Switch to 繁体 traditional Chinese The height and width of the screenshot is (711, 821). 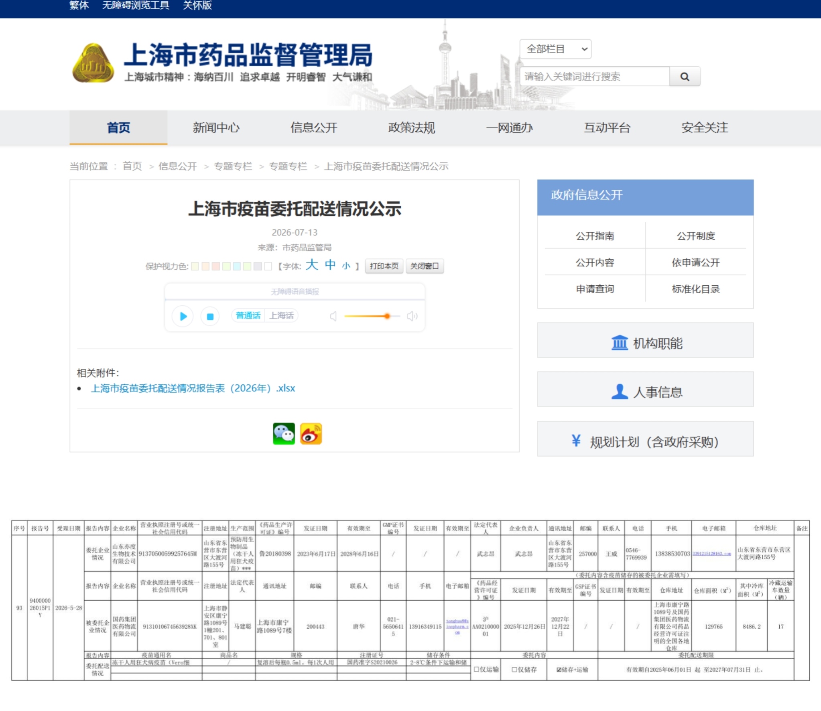point(79,5)
